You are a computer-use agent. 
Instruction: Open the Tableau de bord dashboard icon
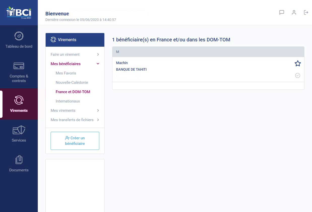(19, 36)
